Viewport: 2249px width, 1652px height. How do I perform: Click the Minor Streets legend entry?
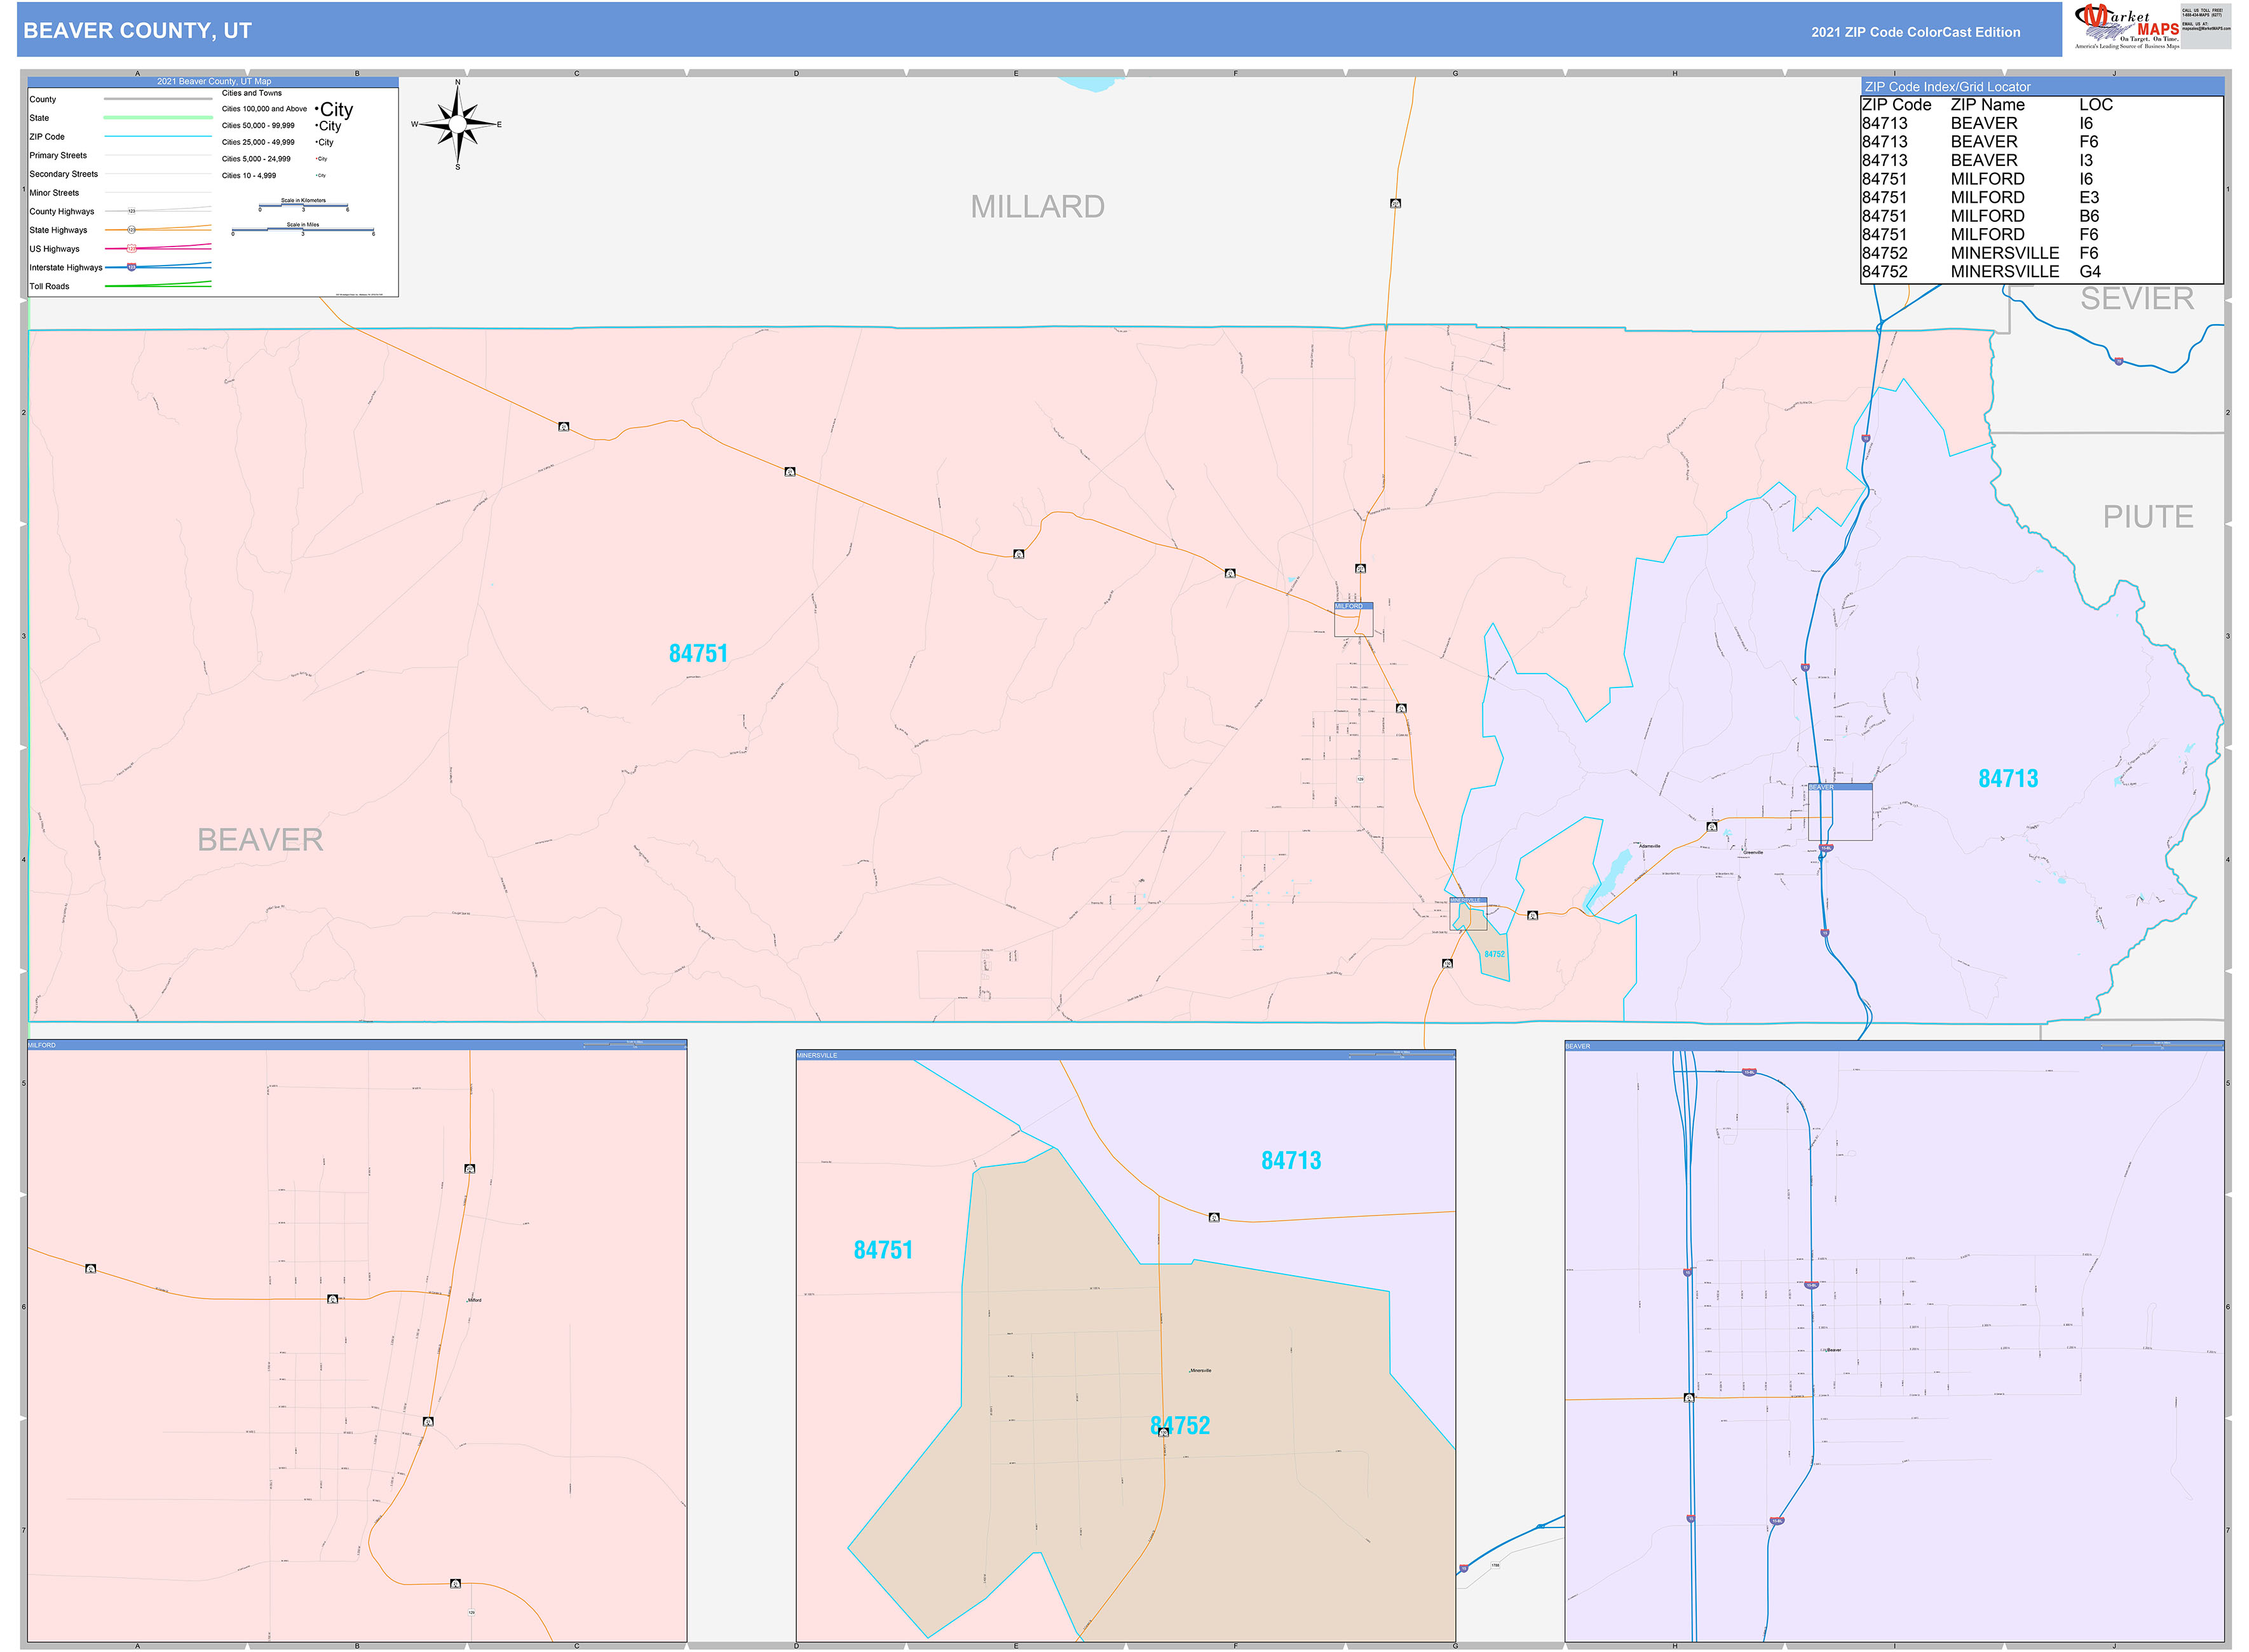point(54,193)
